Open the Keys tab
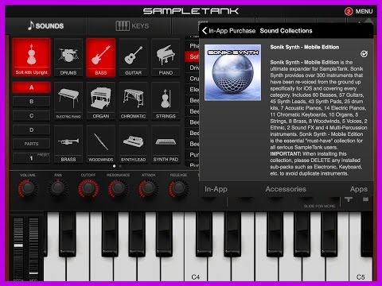 (132, 25)
